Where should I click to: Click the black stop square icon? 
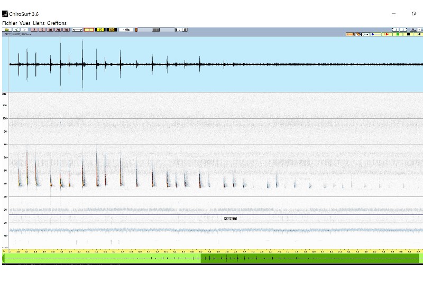408,34
